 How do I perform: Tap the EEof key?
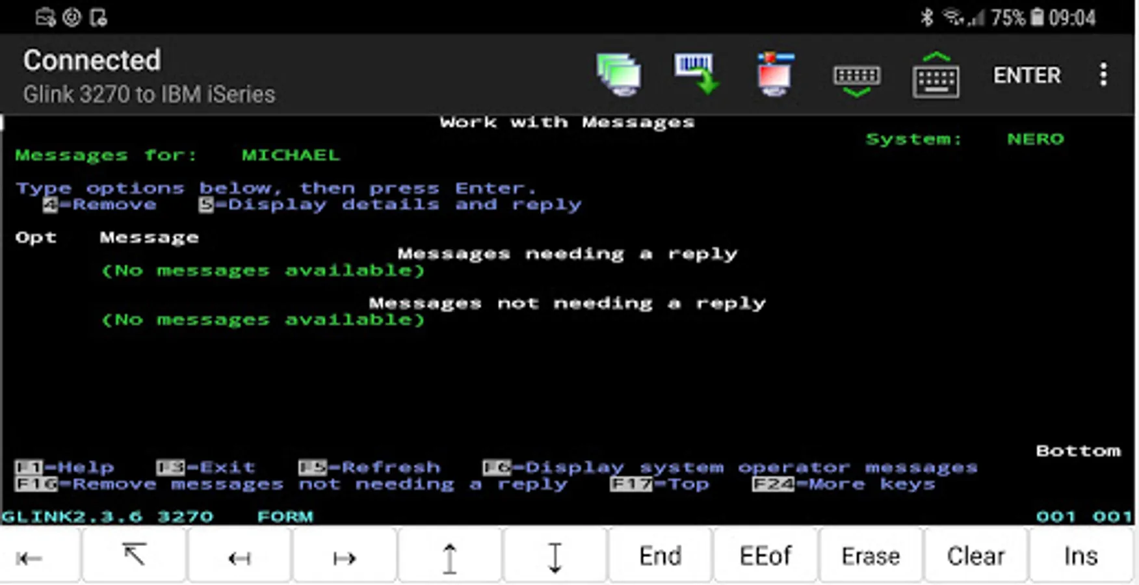(x=765, y=556)
